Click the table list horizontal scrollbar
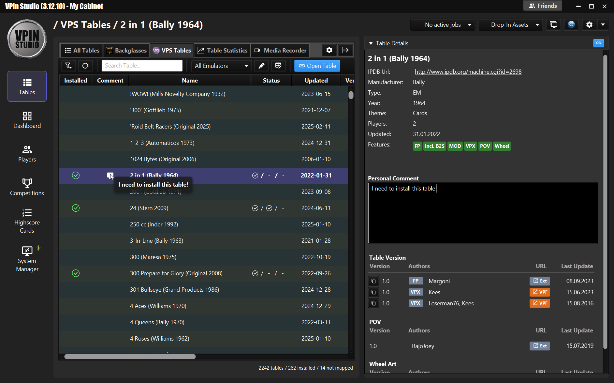The height and width of the screenshot is (383, 614). (x=130, y=357)
